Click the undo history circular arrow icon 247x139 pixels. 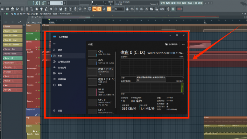click(x=56, y=9)
